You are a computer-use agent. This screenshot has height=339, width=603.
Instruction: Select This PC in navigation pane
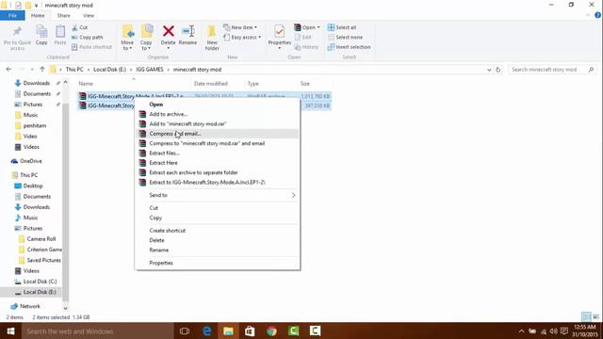coord(29,175)
